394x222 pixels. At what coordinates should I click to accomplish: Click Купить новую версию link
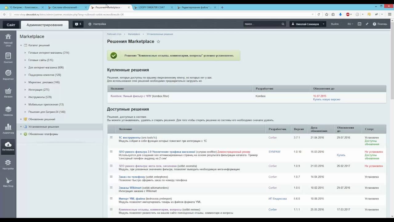point(327,100)
